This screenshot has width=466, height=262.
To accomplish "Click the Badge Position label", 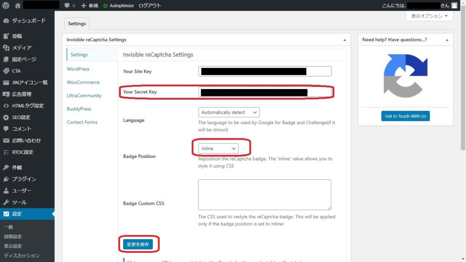I will [139, 156].
